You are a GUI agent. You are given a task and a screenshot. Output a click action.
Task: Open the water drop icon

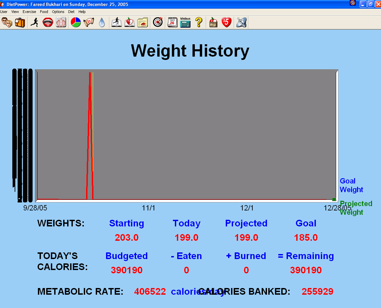click(102, 22)
